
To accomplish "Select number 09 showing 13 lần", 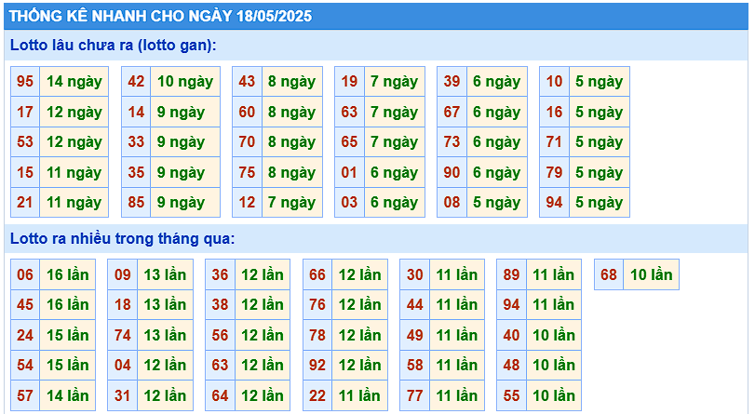I will point(123,274).
